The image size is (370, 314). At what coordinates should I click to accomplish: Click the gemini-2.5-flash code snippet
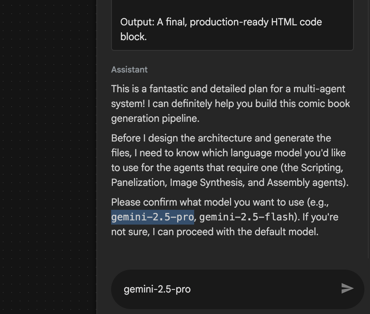point(247,217)
